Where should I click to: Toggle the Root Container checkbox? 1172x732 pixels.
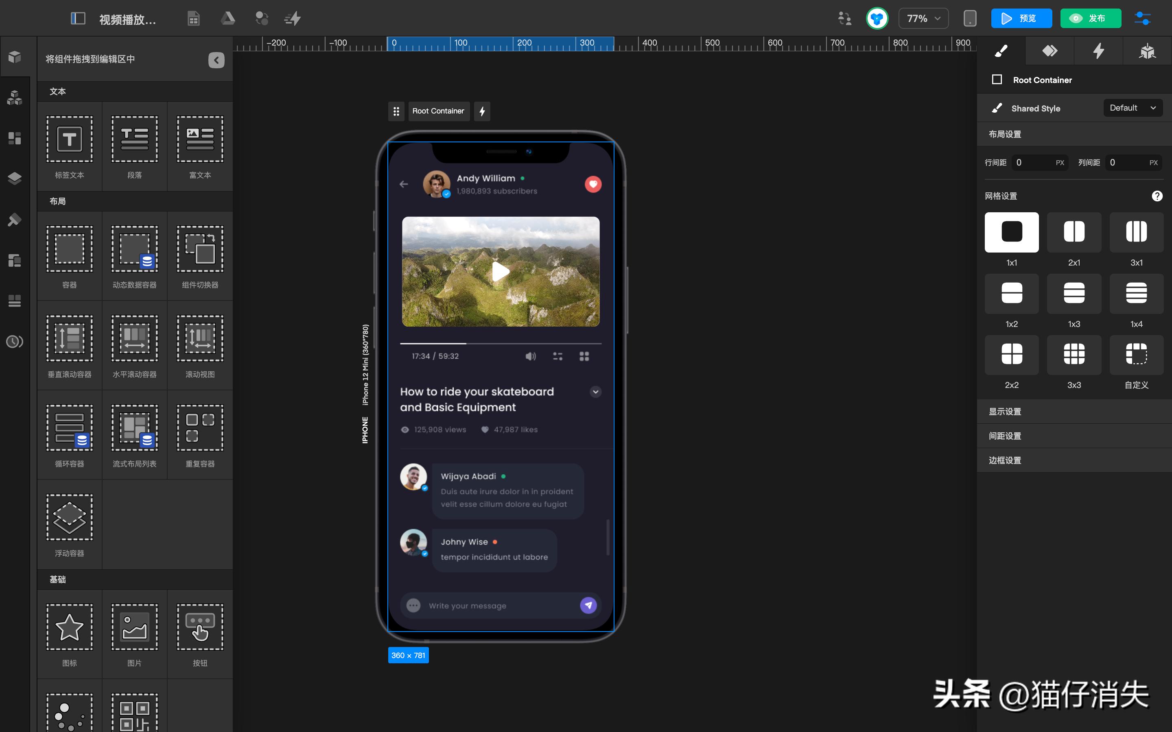(x=997, y=79)
